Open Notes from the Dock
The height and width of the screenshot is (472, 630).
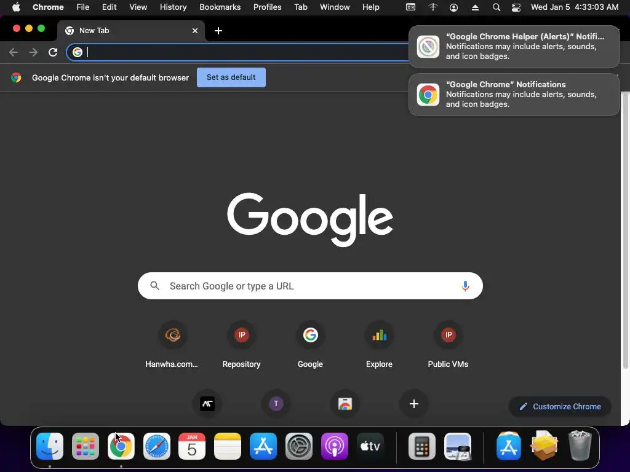pyautogui.click(x=228, y=446)
